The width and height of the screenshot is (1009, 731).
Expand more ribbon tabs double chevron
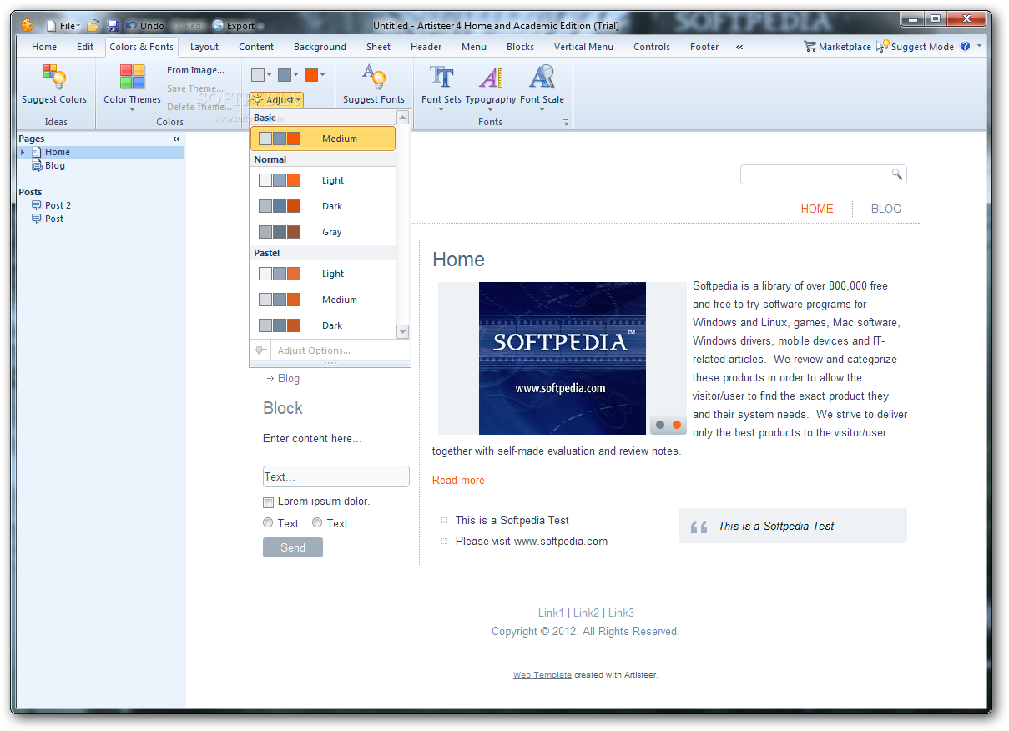pos(740,47)
